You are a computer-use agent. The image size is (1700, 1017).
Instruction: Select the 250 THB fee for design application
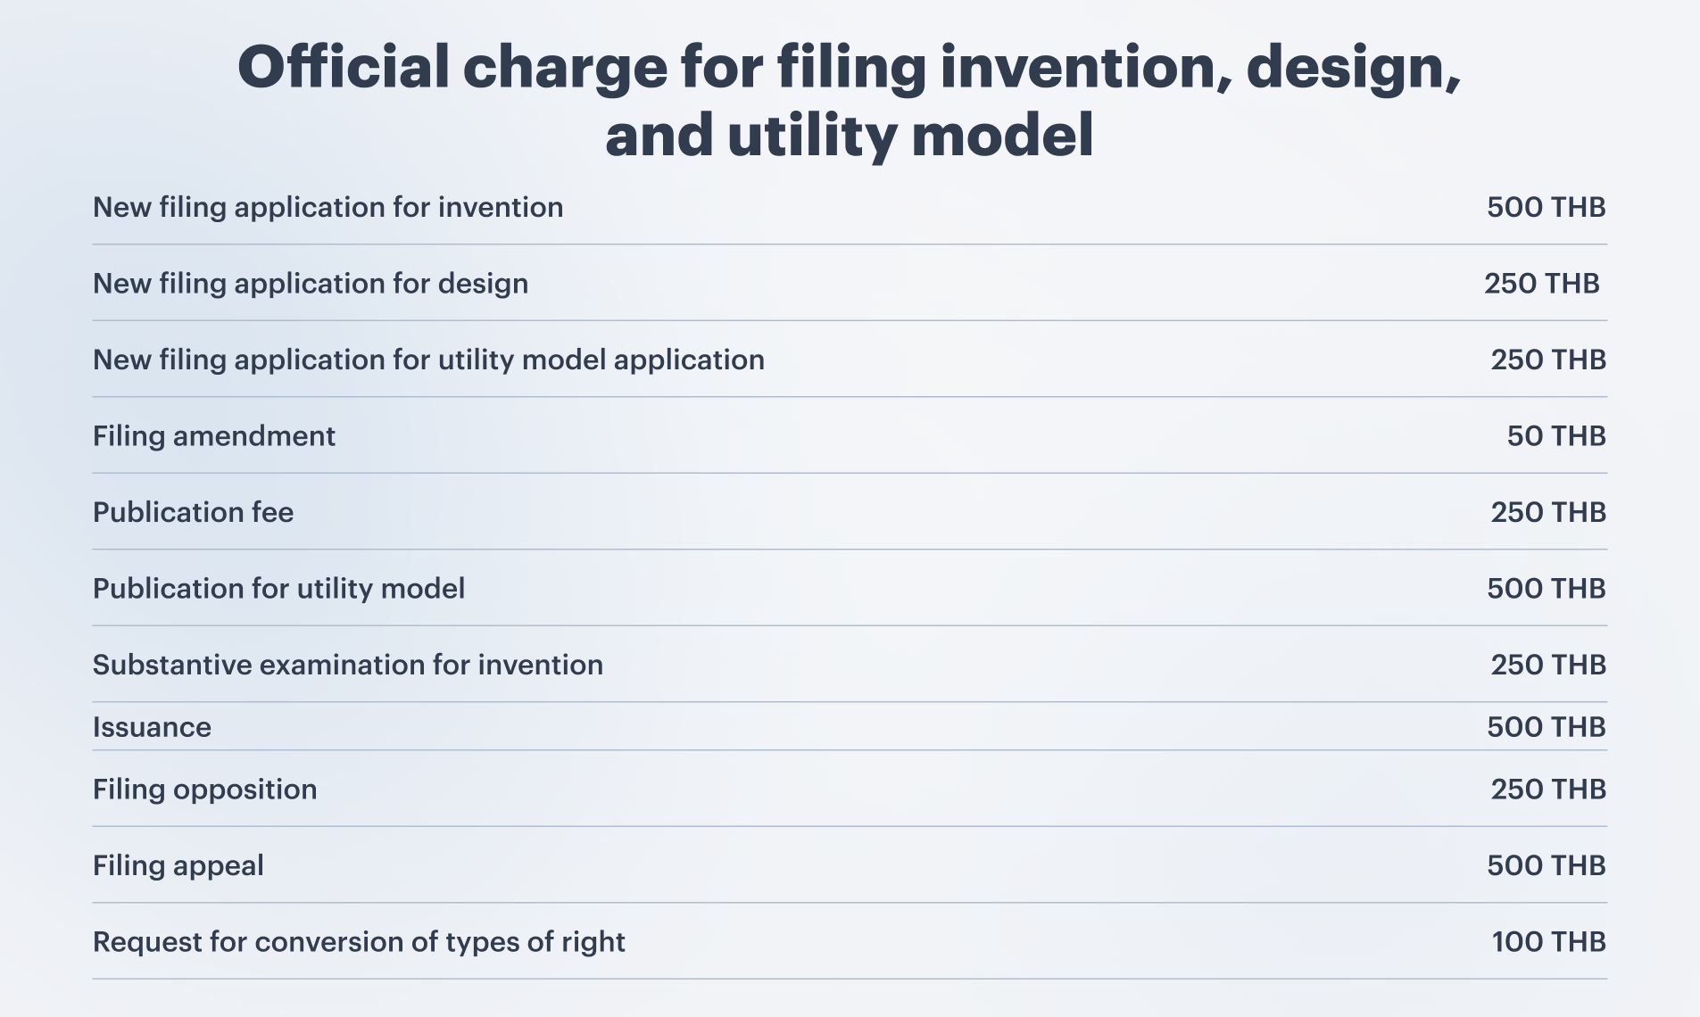pos(1541,284)
